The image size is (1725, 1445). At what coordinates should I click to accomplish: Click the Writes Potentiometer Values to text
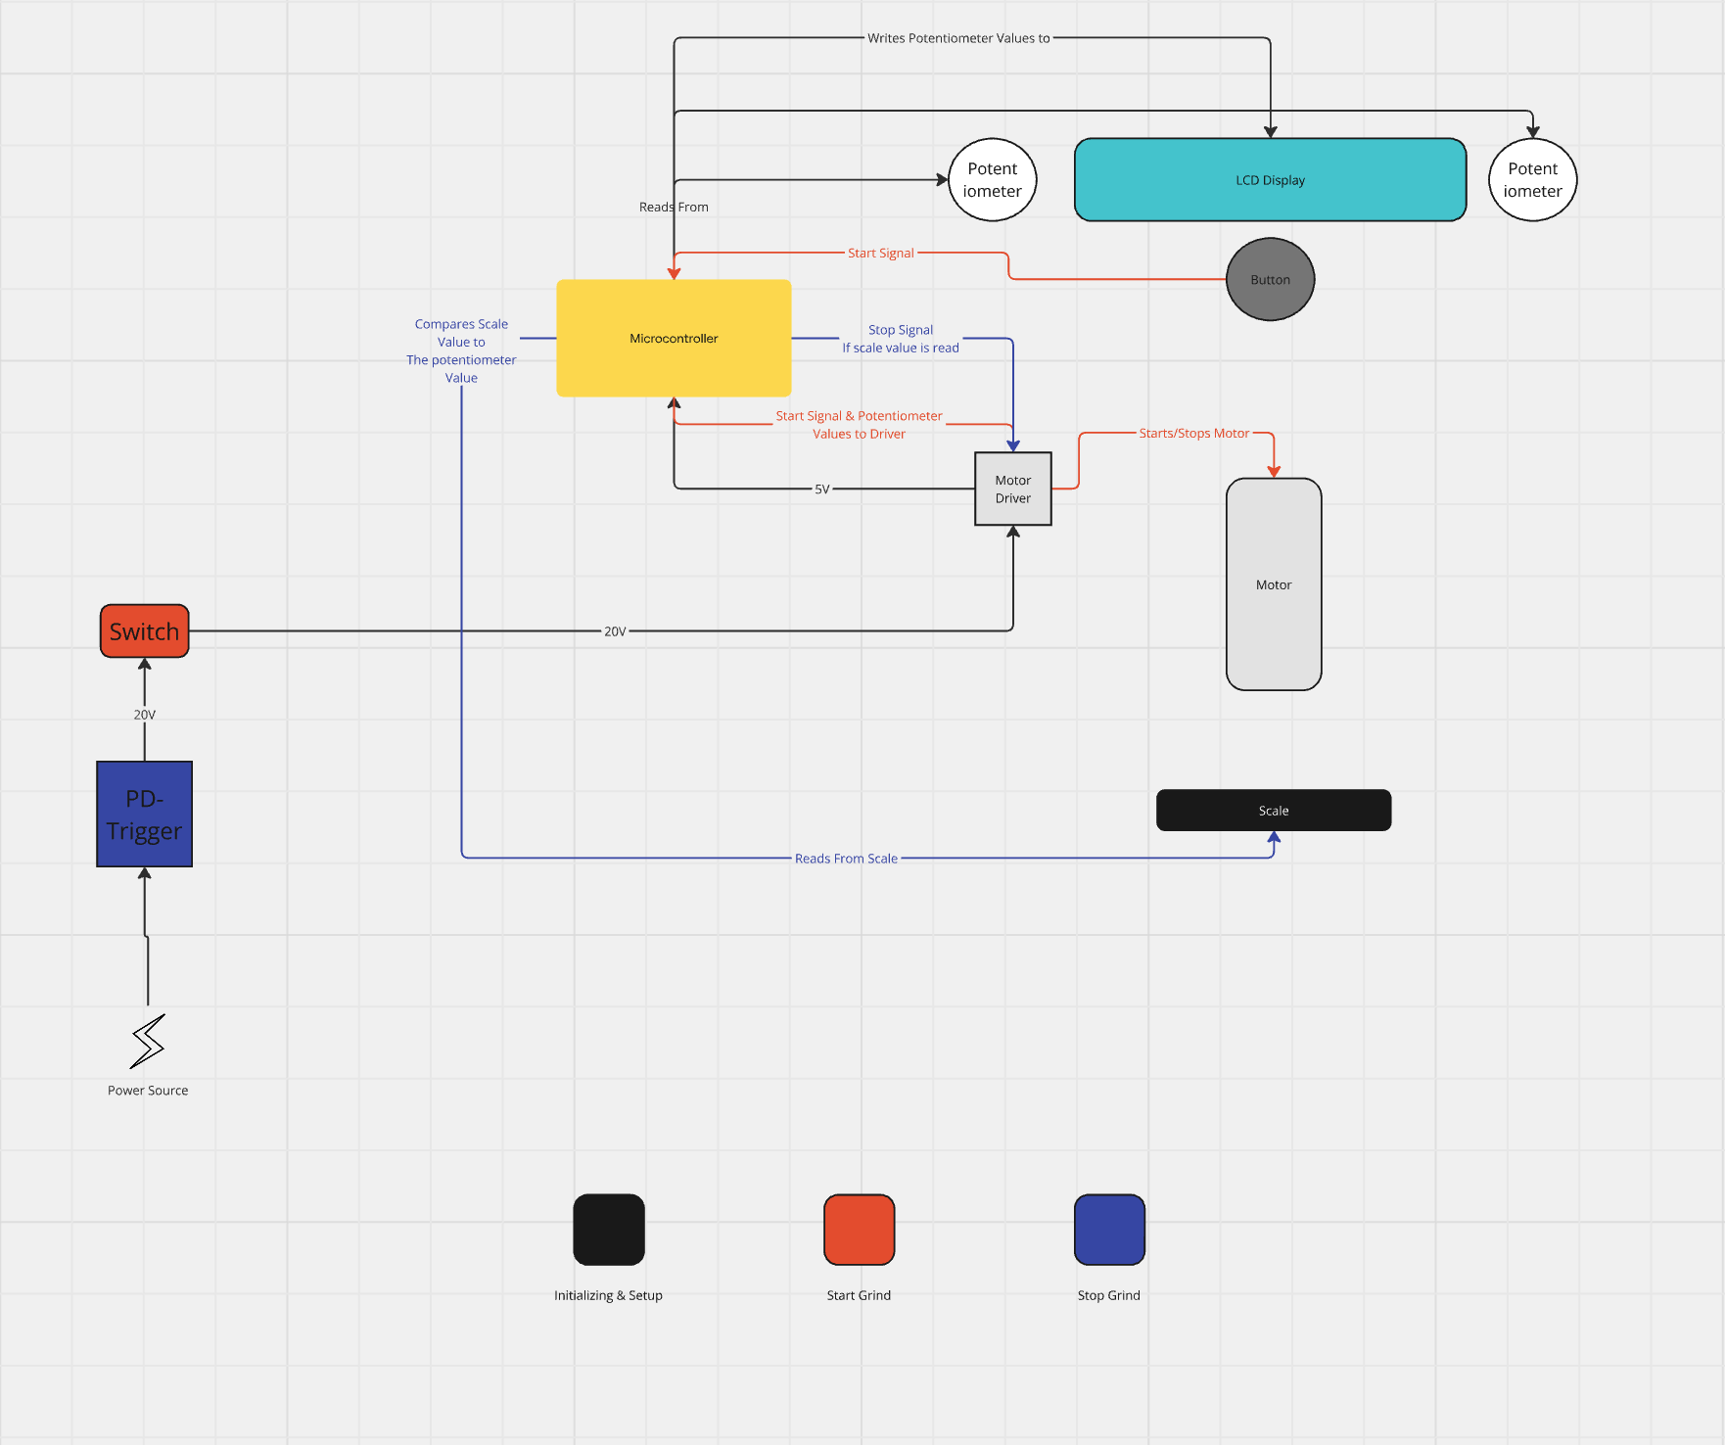[959, 39]
